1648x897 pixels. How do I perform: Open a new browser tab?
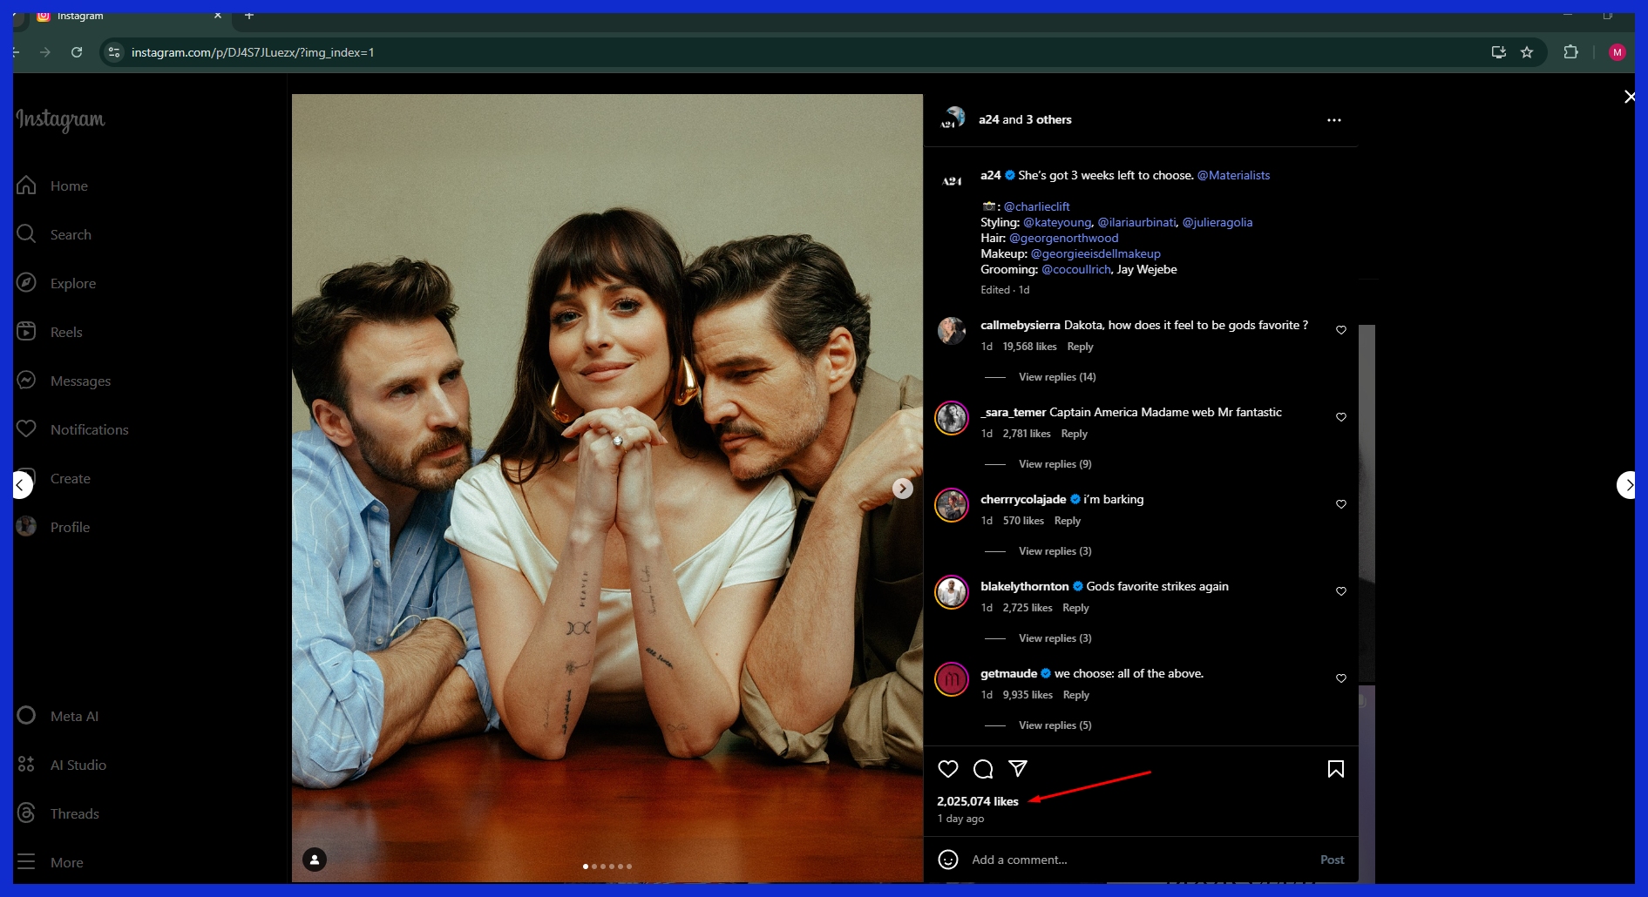(x=249, y=15)
